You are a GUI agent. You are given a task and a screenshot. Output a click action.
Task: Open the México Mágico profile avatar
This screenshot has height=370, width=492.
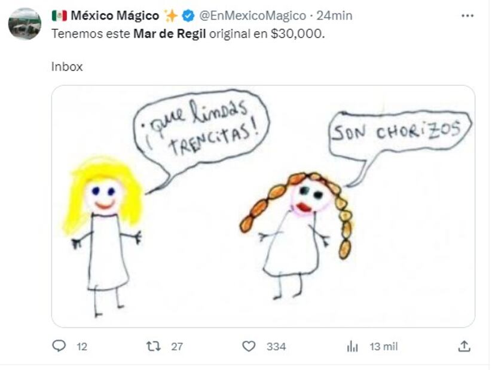pyautogui.click(x=25, y=24)
